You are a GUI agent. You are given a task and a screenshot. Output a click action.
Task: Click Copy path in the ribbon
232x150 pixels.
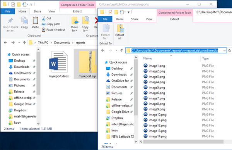pos(51,24)
